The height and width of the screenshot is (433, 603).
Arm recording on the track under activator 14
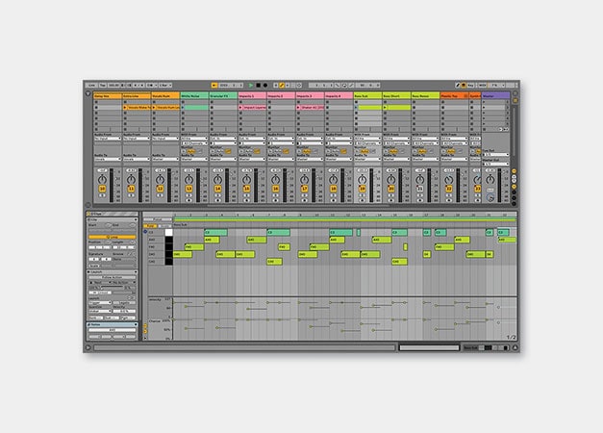pyautogui.click(x=217, y=200)
